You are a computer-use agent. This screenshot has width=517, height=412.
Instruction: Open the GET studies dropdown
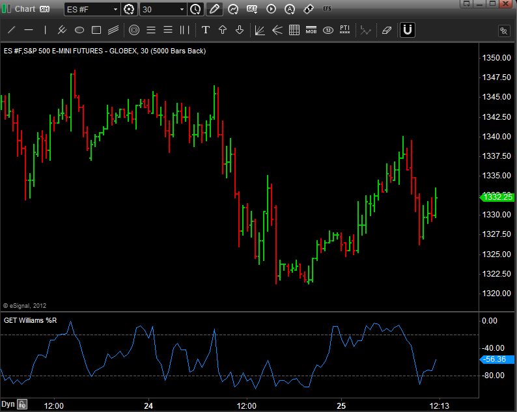tap(252, 9)
